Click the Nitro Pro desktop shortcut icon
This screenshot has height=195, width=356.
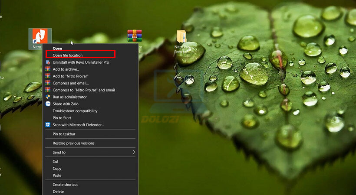(40, 36)
